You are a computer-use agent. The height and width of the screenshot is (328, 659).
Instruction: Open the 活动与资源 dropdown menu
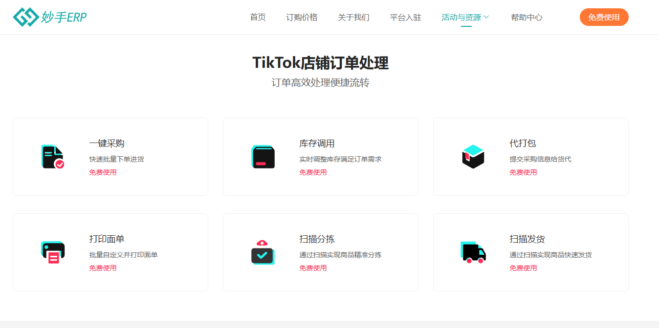462,17
